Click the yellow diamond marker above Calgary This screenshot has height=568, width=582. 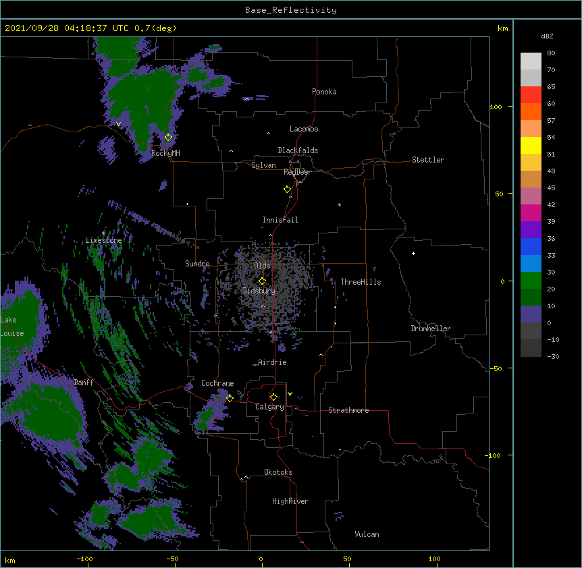coord(273,397)
